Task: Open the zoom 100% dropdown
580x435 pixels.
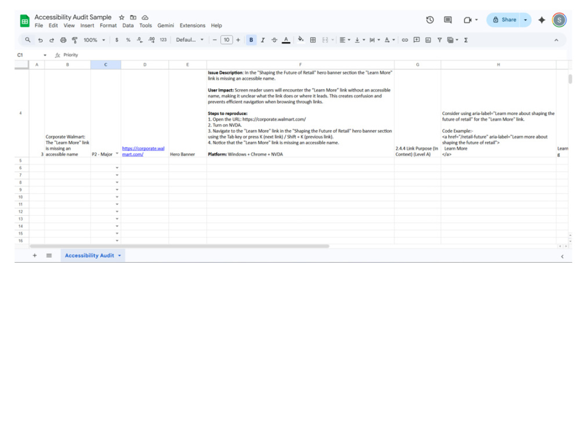Action: [95, 40]
